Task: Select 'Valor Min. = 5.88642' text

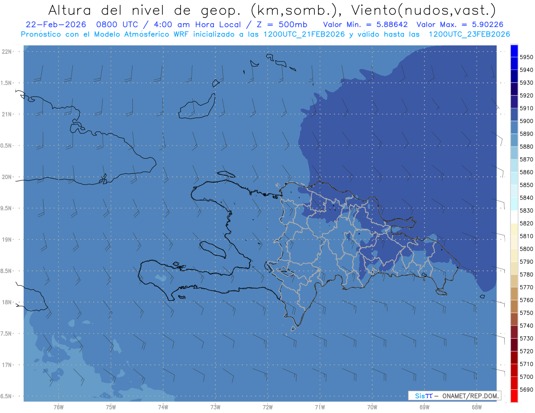Action: click(x=365, y=24)
